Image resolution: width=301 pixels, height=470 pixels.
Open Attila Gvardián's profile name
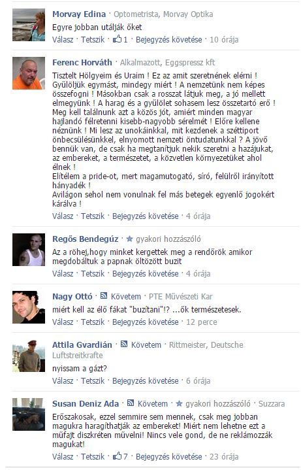[x=82, y=344]
